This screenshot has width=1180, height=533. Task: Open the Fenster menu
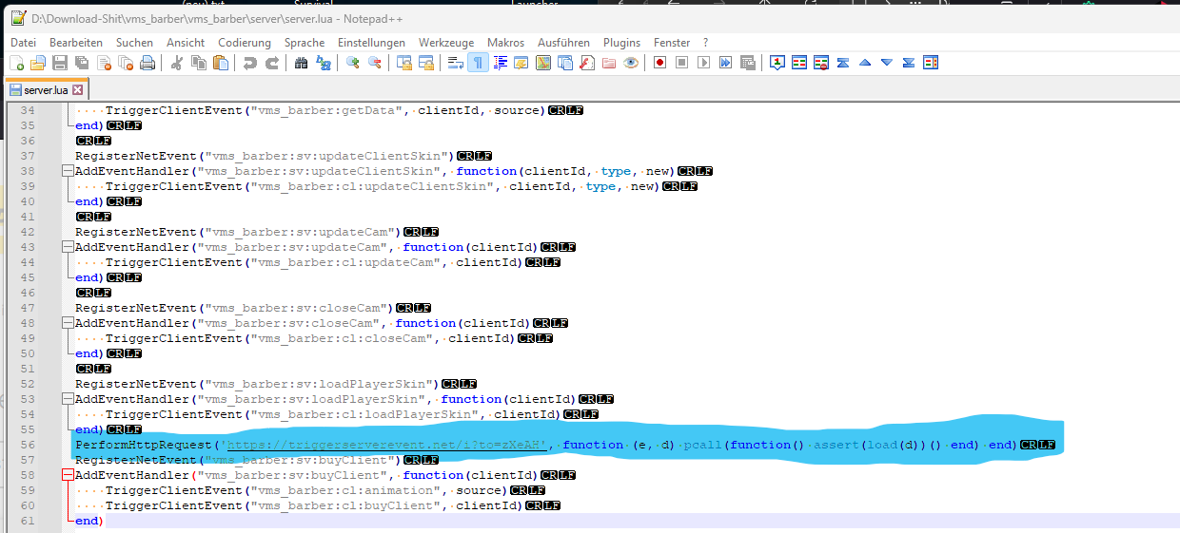coord(672,43)
